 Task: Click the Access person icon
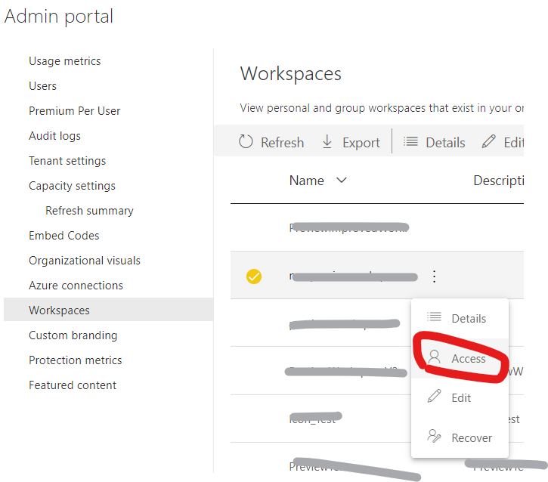[x=434, y=357]
